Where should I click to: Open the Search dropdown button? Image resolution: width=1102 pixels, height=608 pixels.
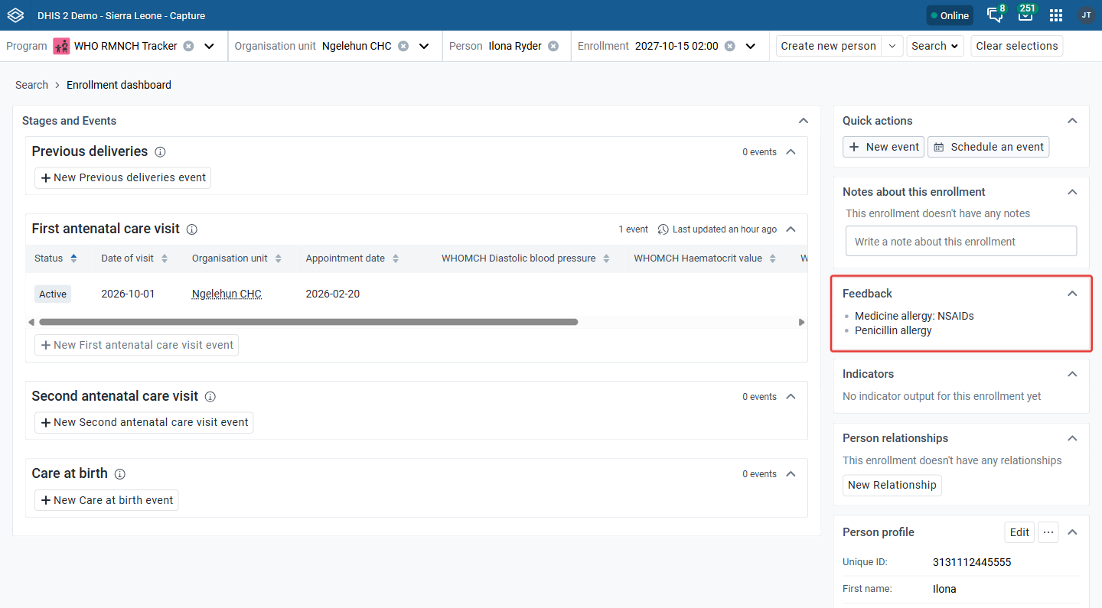coord(935,46)
